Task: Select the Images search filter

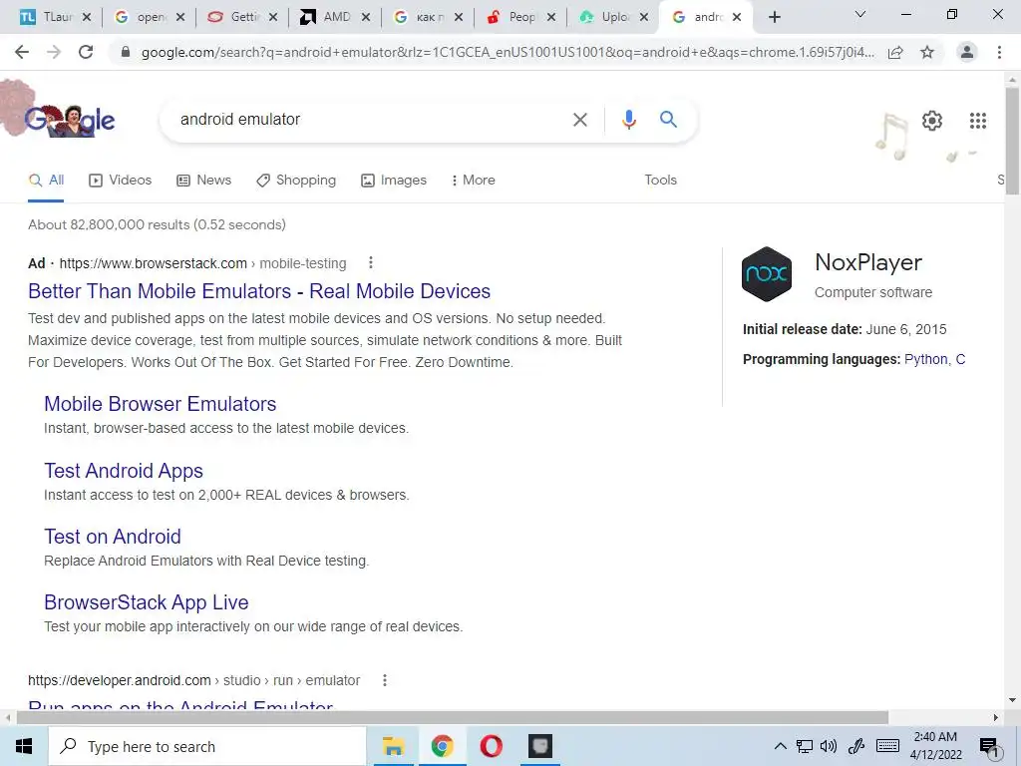Action: [x=394, y=181]
